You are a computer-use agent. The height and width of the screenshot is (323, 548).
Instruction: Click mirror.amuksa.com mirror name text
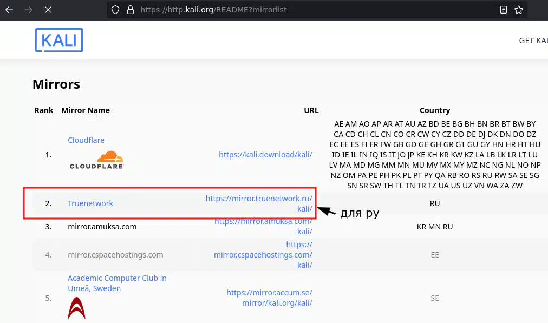click(x=102, y=227)
